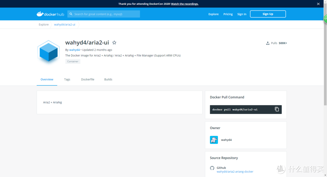Viewport: 327px width, 177px height.
Task: Click the Source Repository heading
Action: [224, 158]
